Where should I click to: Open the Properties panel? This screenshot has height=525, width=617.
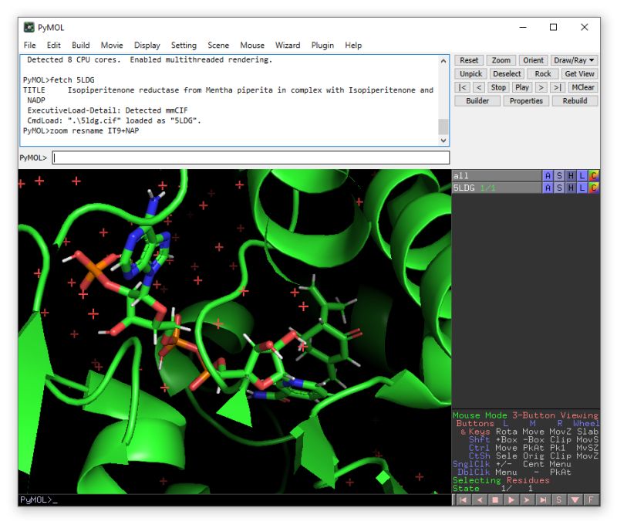tap(526, 101)
